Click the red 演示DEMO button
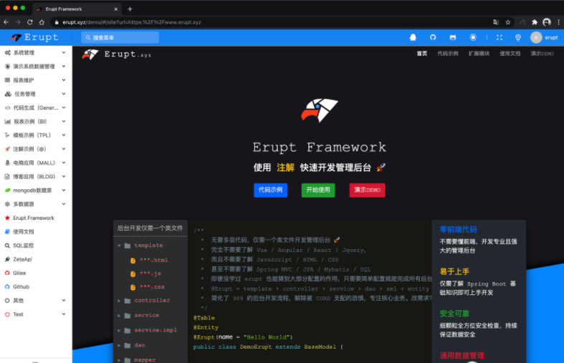Screen dimensions: 564x363 coord(367,190)
